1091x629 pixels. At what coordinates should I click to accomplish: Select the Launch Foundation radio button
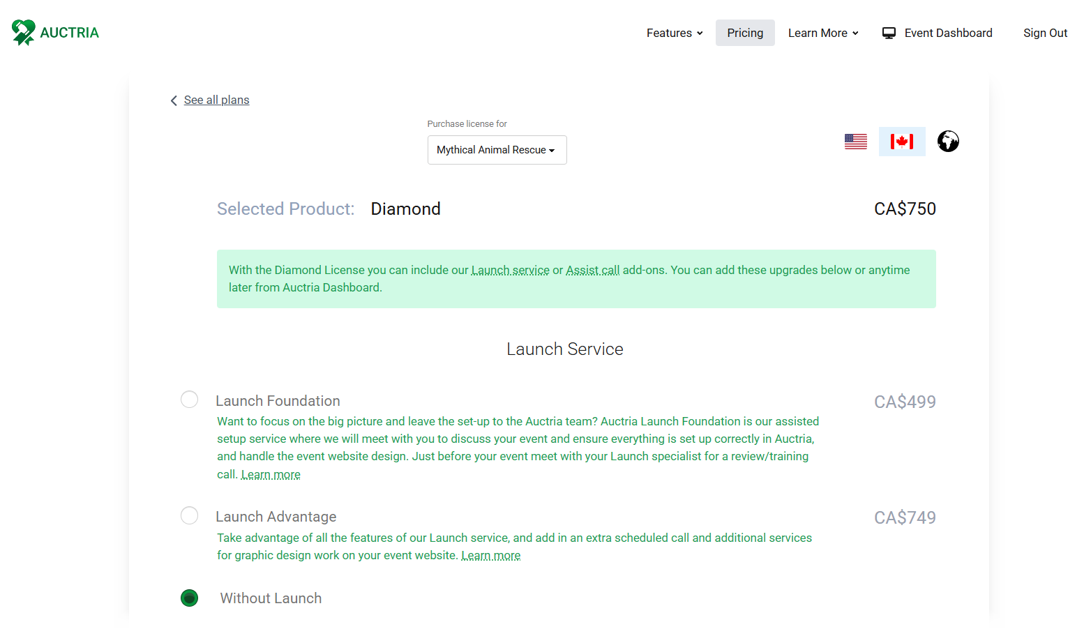(189, 400)
